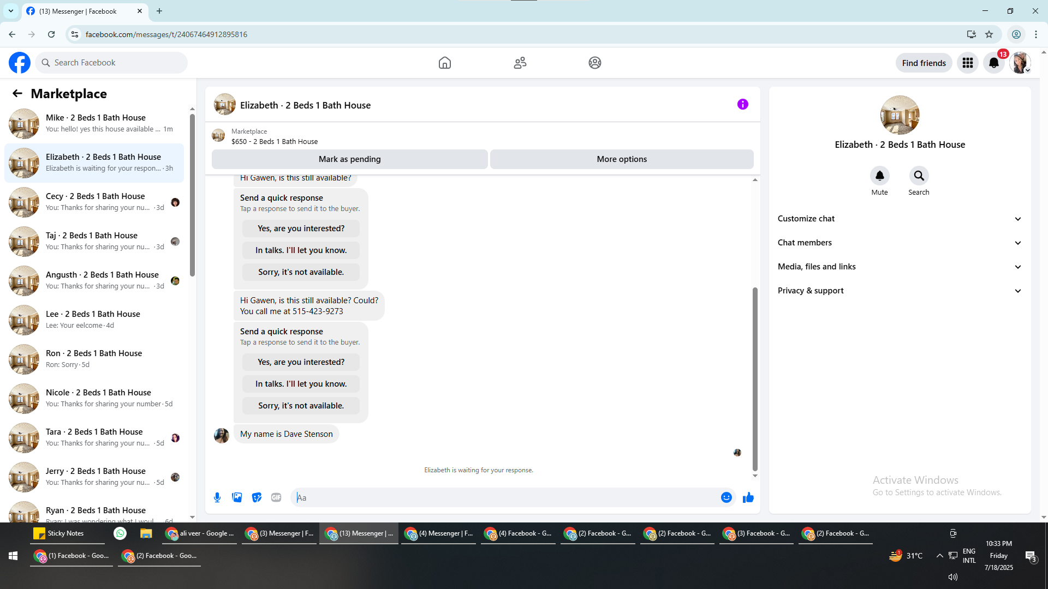Send a thumbs-up like
The image size is (1048, 589).
(x=748, y=497)
